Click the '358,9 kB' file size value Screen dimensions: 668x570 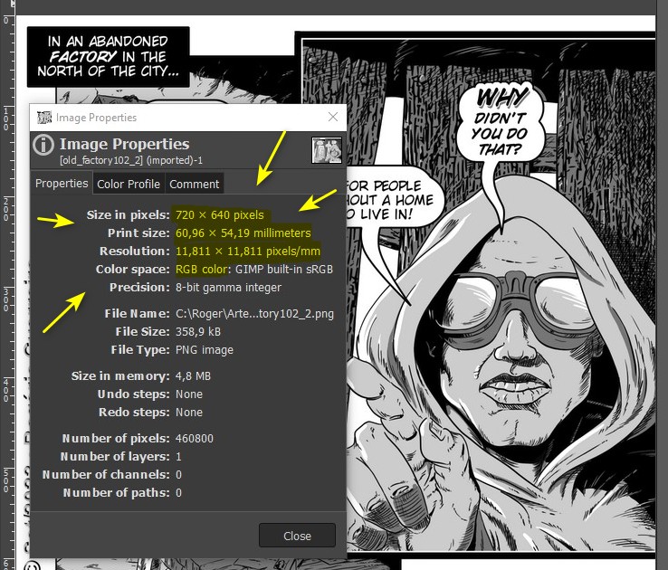click(x=198, y=332)
